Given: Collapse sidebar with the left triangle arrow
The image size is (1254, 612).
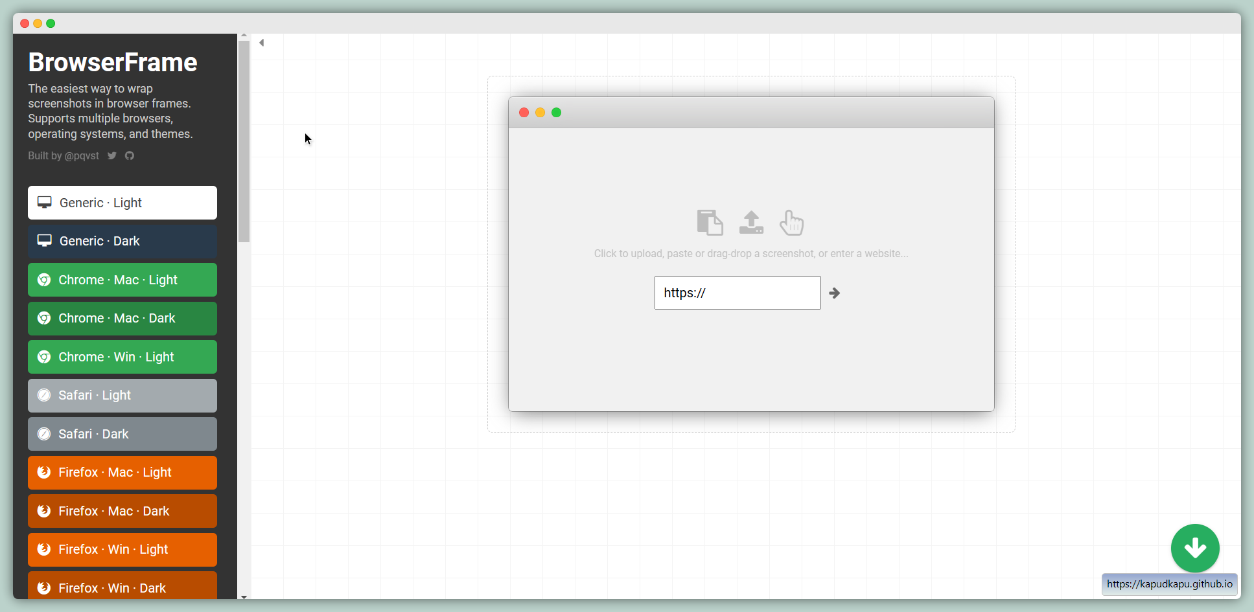Looking at the screenshot, I should point(262,43).
